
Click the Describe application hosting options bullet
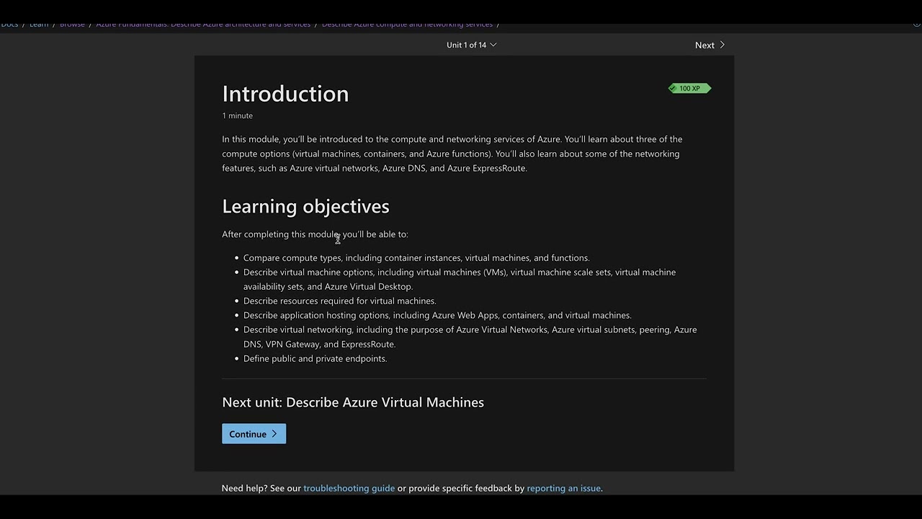coord(437,315)
